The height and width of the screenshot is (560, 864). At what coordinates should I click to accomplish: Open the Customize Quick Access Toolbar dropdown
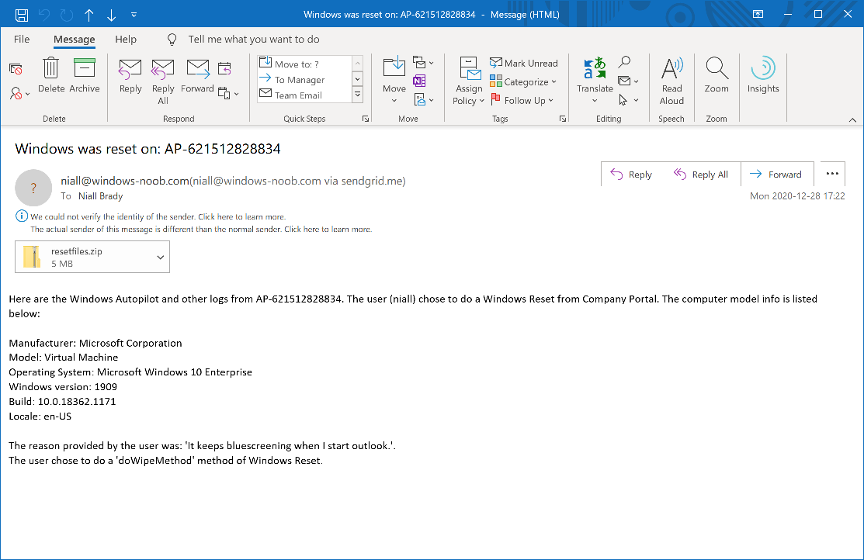coord(134,15)
